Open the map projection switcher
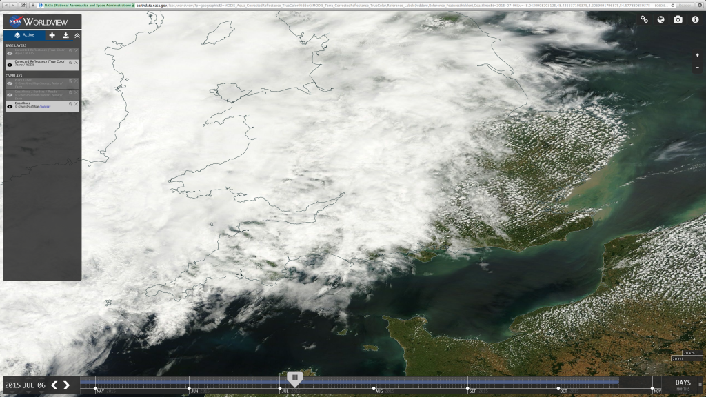 [661, 19]
